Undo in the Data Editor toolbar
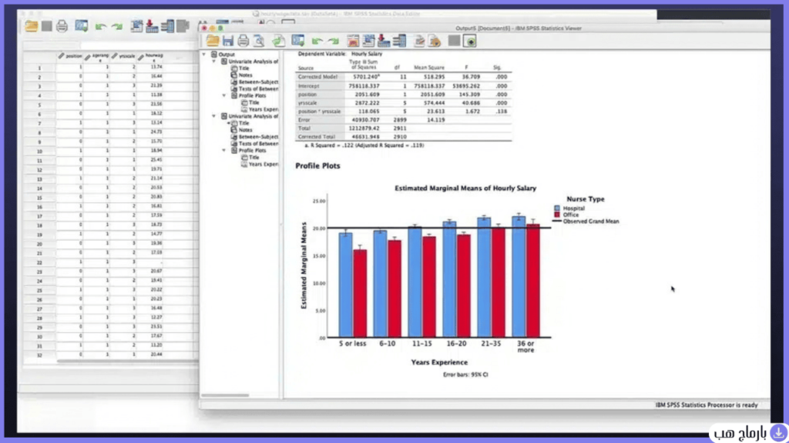 point(101,26)
